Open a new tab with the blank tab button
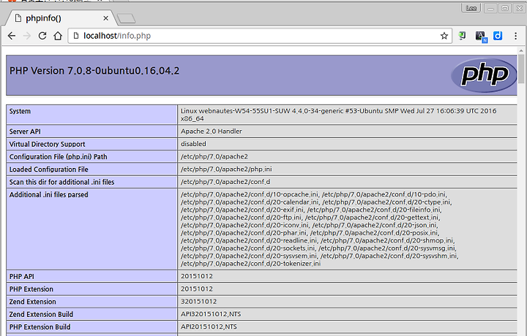Image resolution: width=527 pixels, height=336 pixels. [127, 19]
